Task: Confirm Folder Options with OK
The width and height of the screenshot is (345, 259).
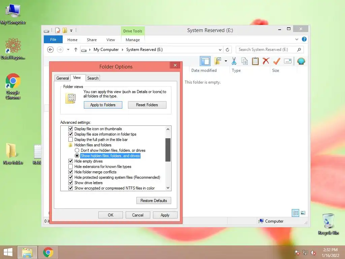Action: click(x=111, y=215)
